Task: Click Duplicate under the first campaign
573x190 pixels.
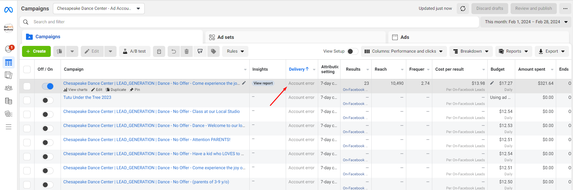Action: [x=116, y=90]
